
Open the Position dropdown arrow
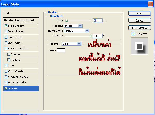80,26
